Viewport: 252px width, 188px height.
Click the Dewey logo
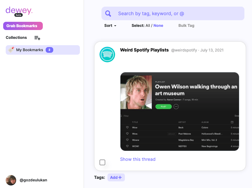coord(19,11)
